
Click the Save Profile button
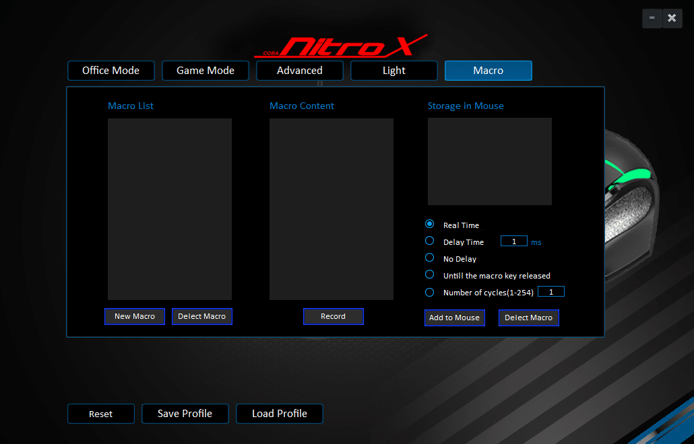[185, 414]
